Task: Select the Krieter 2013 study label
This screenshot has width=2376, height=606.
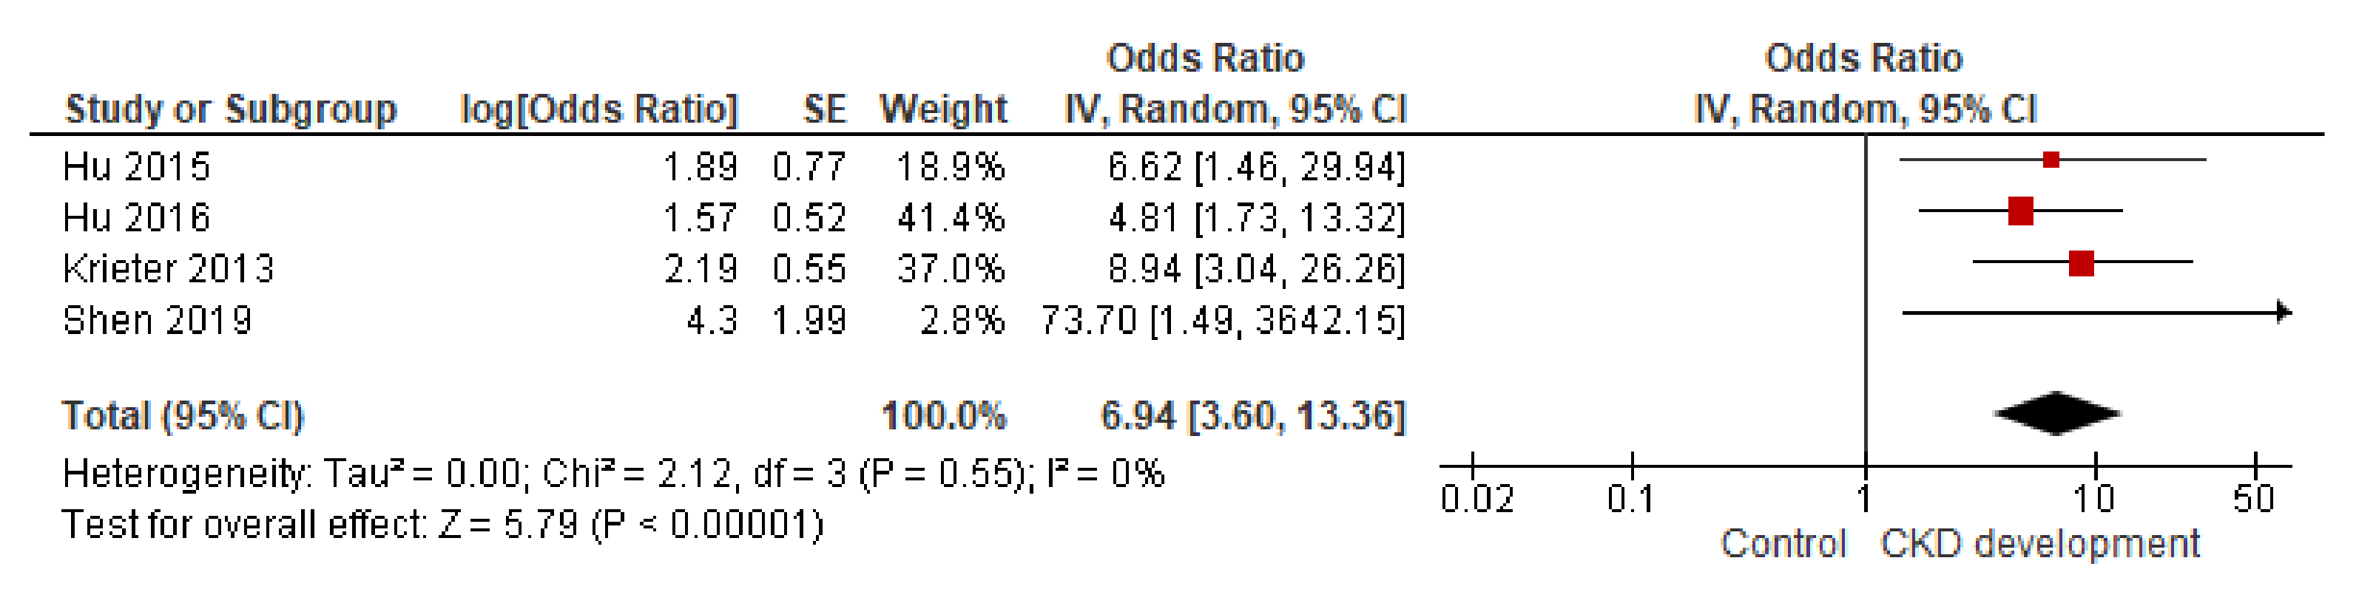Action: click(168, 269)
